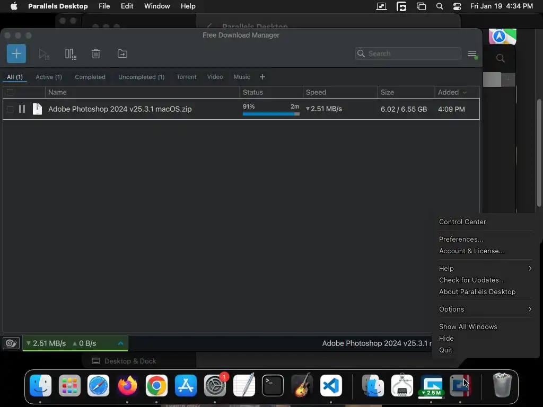
Task: Open the Window menu in menu bar
Action: point(157,6)
